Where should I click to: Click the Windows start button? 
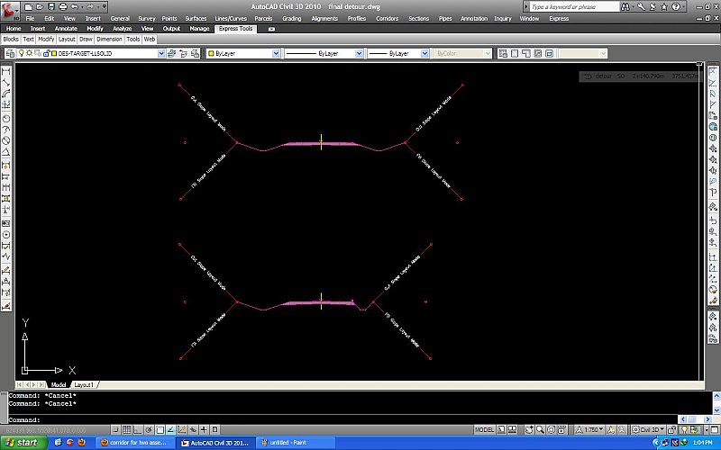[x=23, y=443]
